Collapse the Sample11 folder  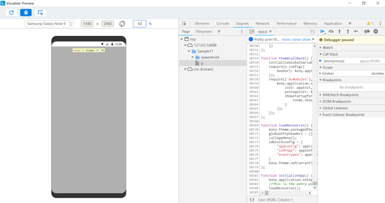pos(189,51)
